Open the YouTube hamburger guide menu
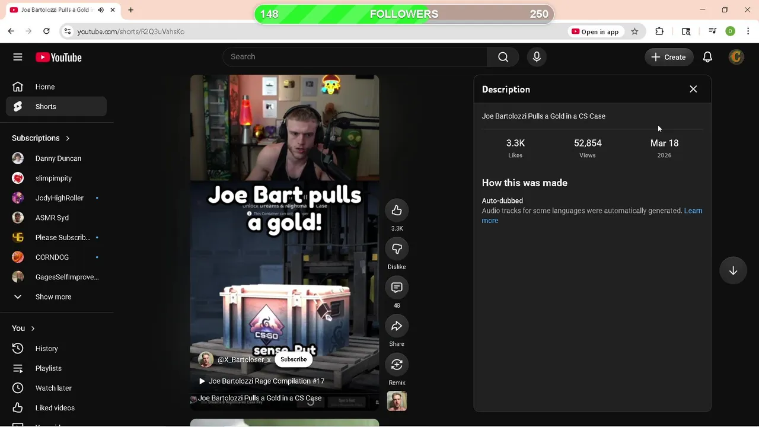The height and width of the screenshot is (427, 759). (x=18, y=57)
